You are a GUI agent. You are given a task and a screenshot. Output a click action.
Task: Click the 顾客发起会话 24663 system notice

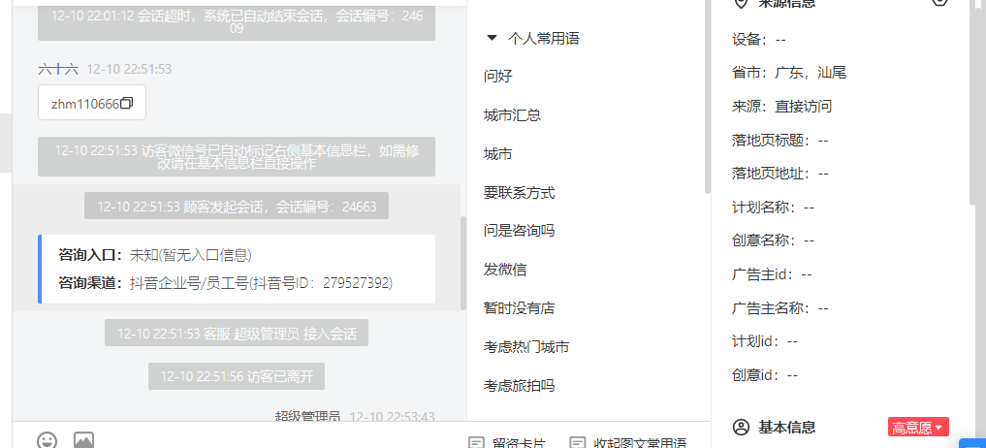(237, 206)
